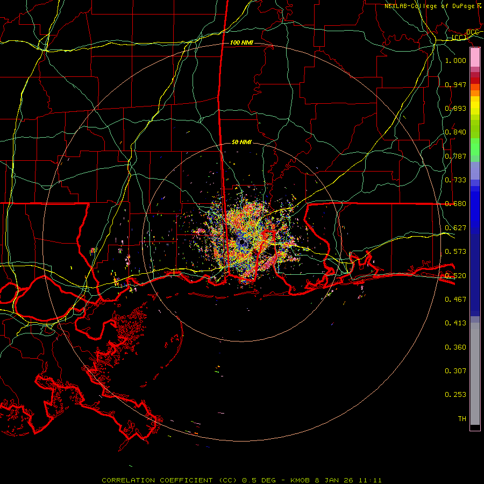This screenshot has width=484, height=484.
Task: Select the 0.307 scale value
Action: [x=455, y=371]
